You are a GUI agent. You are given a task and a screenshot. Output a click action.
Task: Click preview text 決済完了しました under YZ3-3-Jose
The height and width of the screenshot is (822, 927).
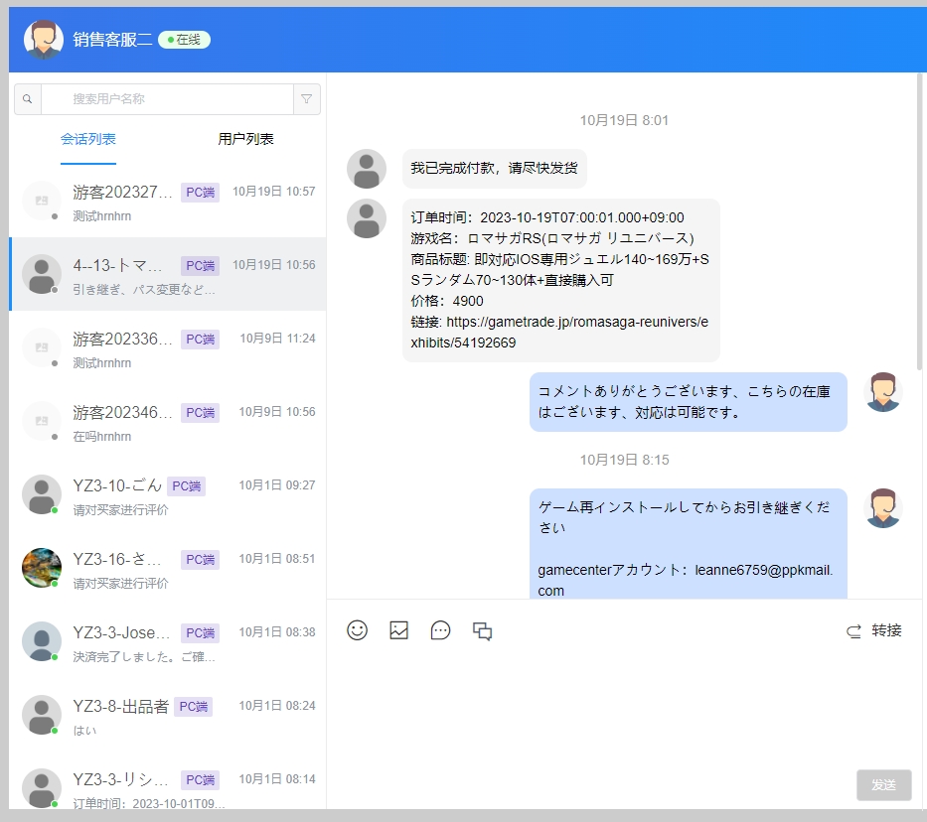click(144, 657)
